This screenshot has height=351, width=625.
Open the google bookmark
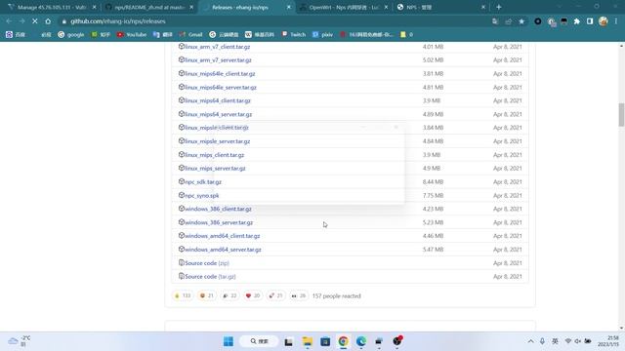(x=71, y=35)
